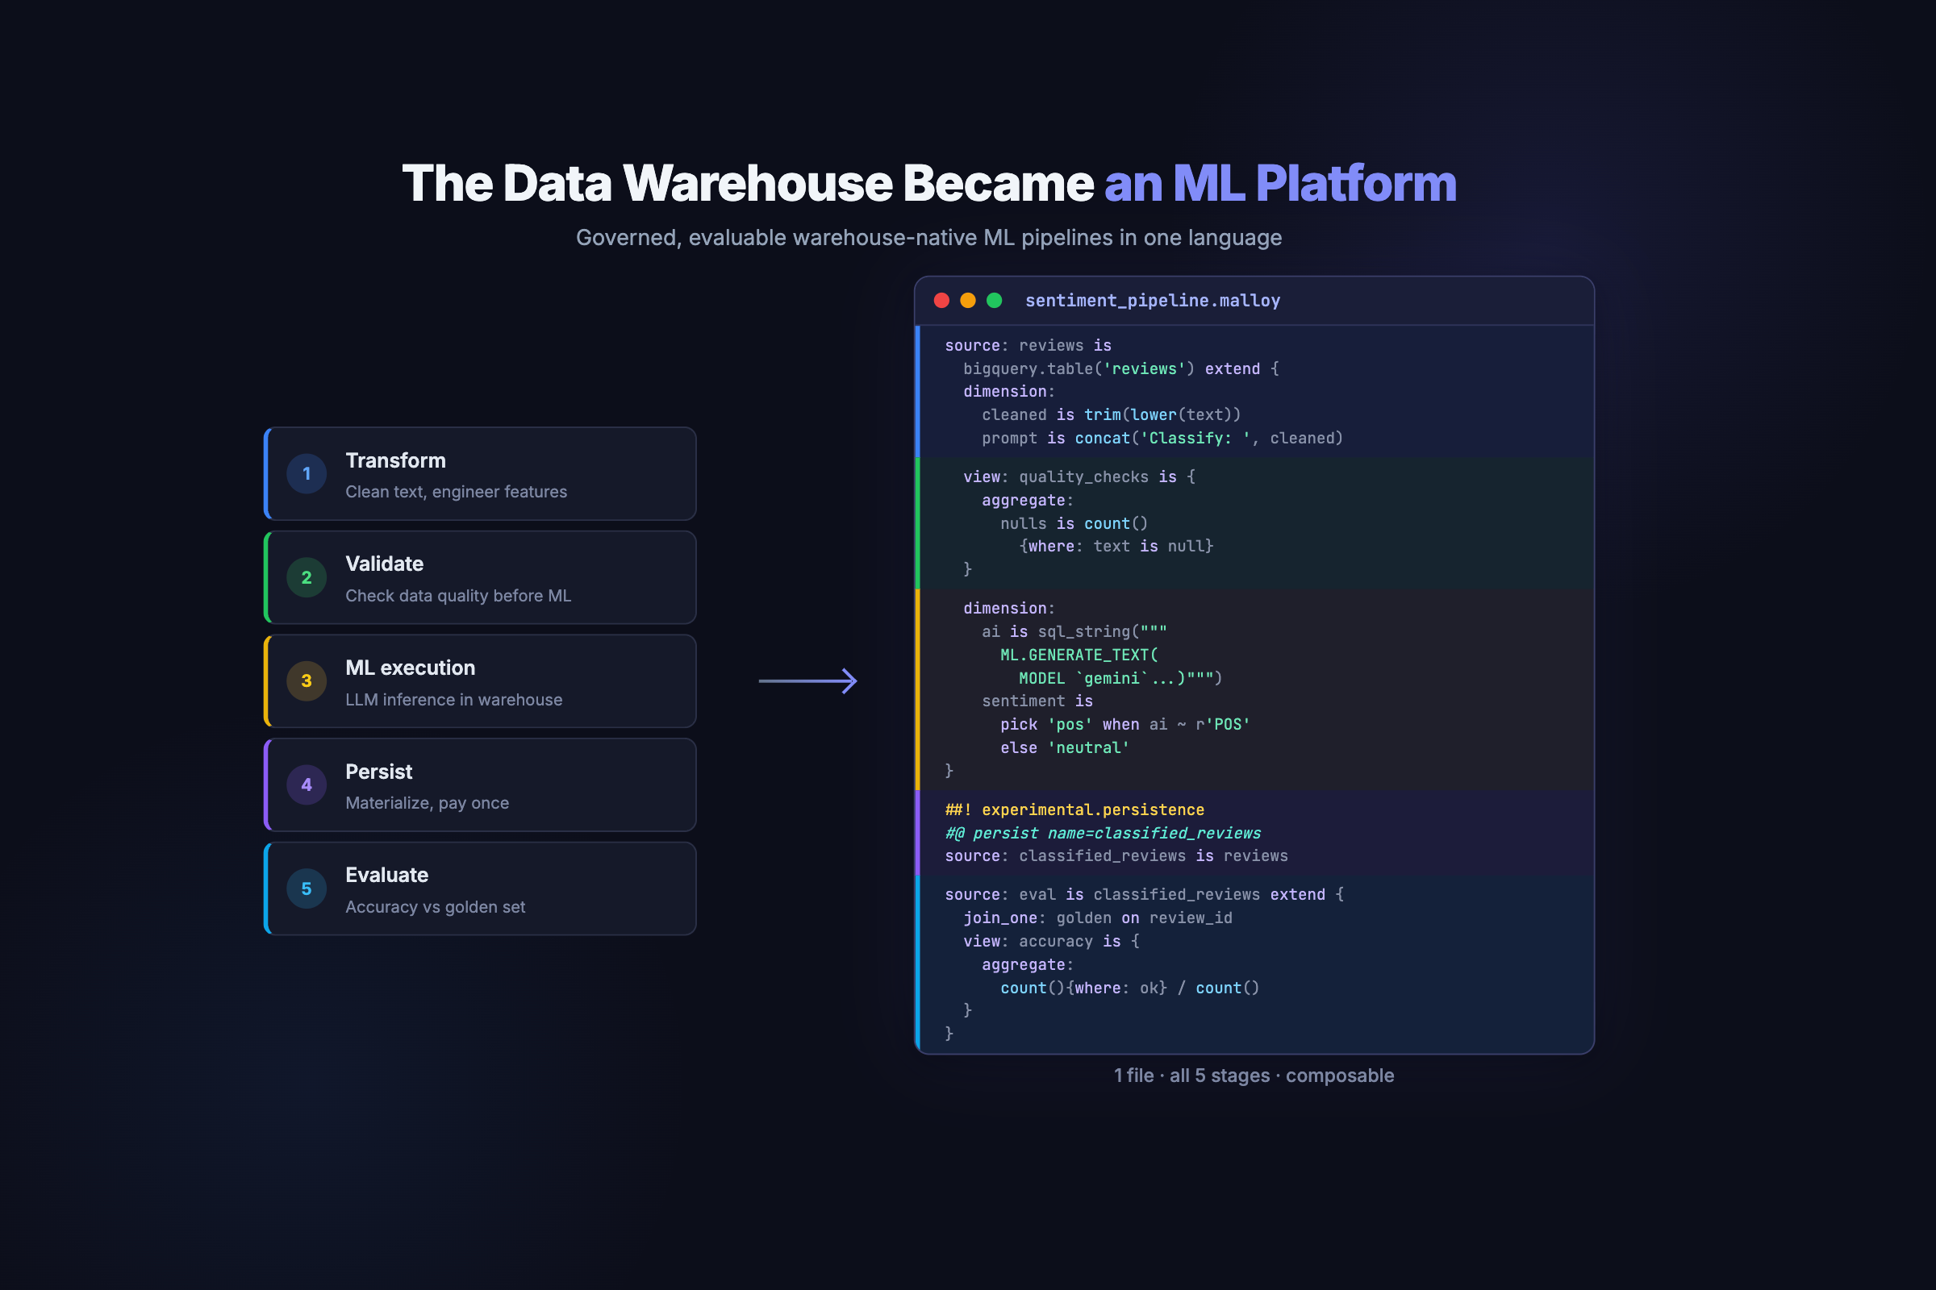This screenshot has width=1936, height=1290.
Task: Click the orange window dot
Action: tap(968, 300)
